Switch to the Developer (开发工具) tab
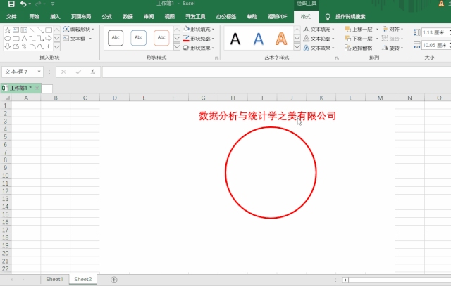This screenshot has height=286, width=451. (x=195, y=17)
